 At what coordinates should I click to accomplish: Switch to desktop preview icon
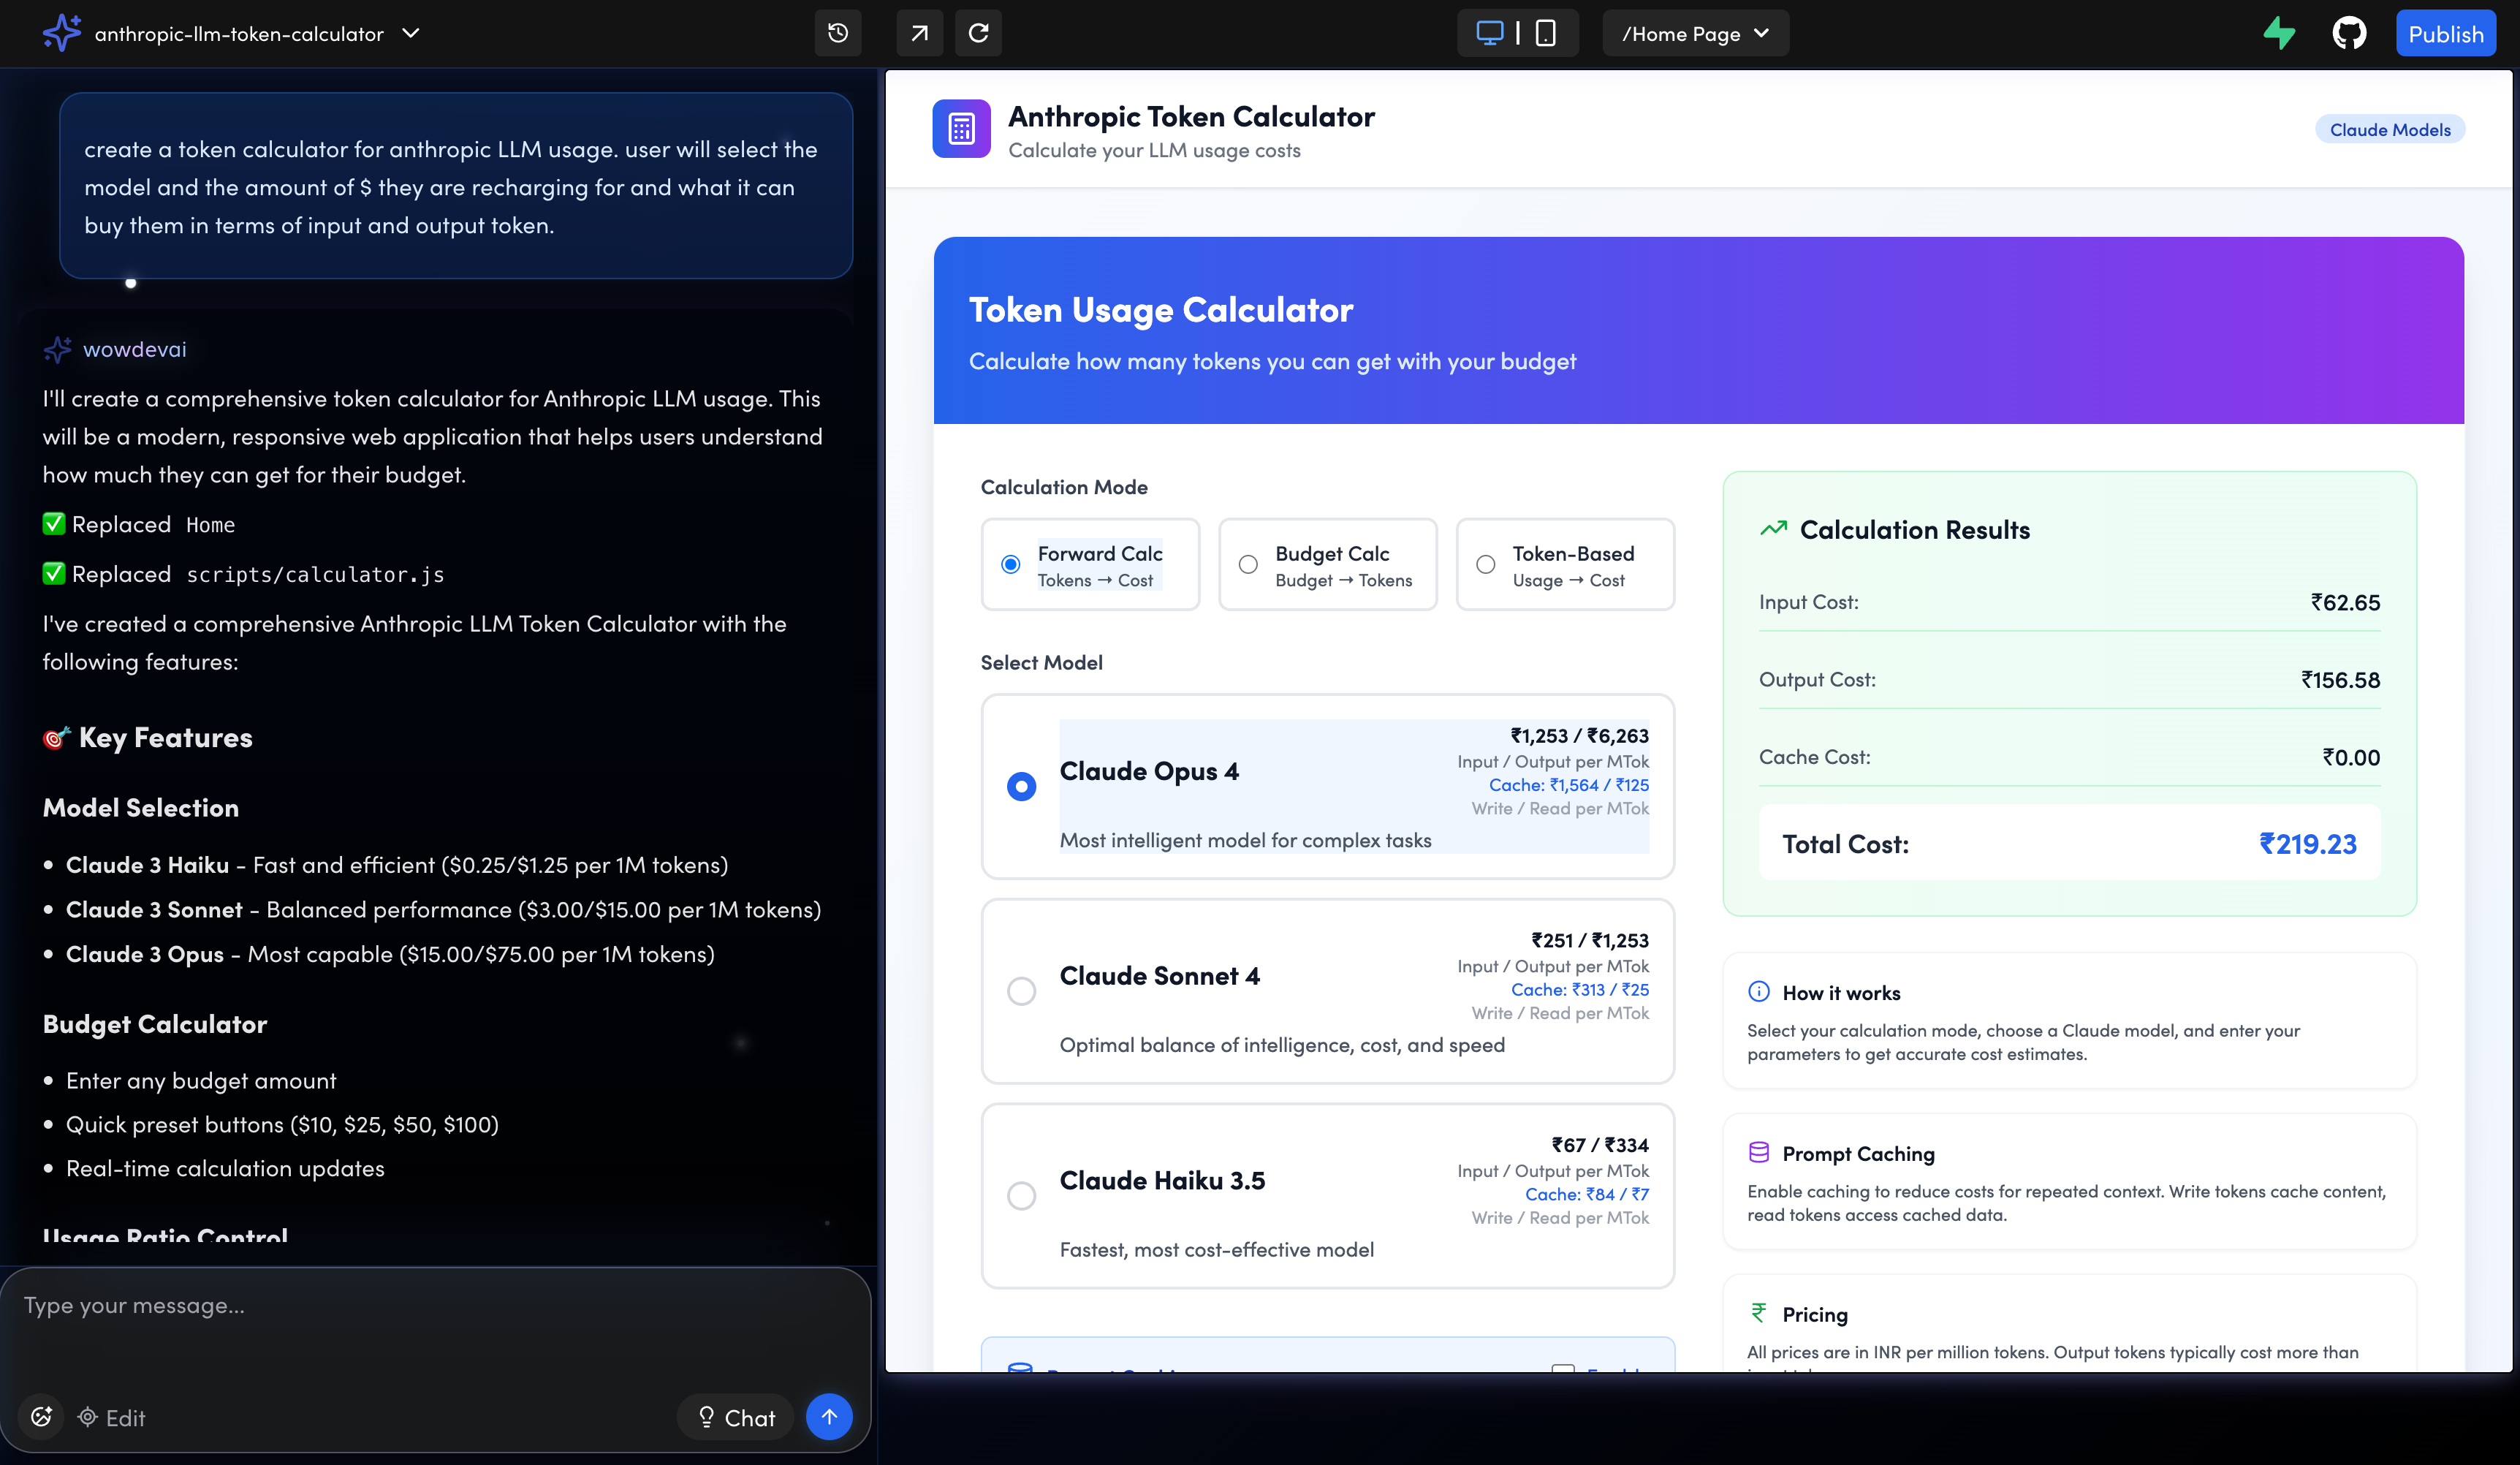[1489, 33]
